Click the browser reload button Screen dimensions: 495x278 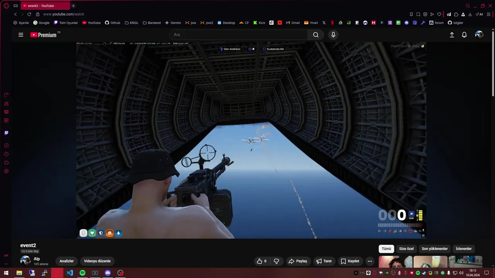29,14
